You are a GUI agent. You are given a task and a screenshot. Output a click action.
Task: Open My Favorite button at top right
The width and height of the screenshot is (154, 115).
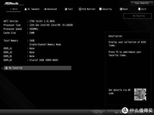[139, 16]
